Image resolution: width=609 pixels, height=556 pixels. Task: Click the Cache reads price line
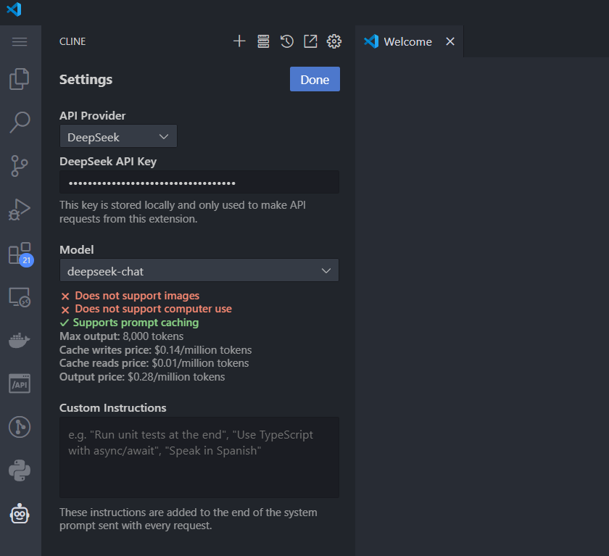point(154,363)
